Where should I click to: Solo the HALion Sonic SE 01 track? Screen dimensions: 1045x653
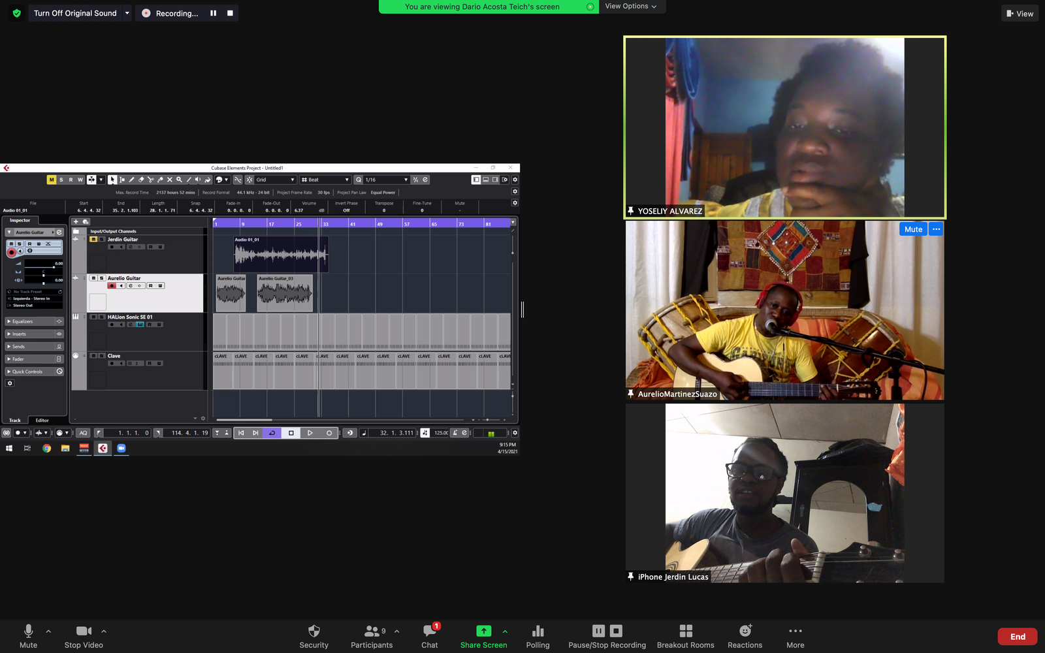click(x=101, y=317)
